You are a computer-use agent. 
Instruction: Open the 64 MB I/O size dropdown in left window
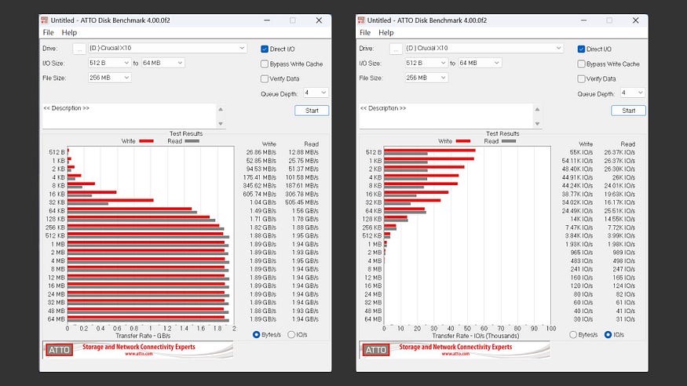163,63
